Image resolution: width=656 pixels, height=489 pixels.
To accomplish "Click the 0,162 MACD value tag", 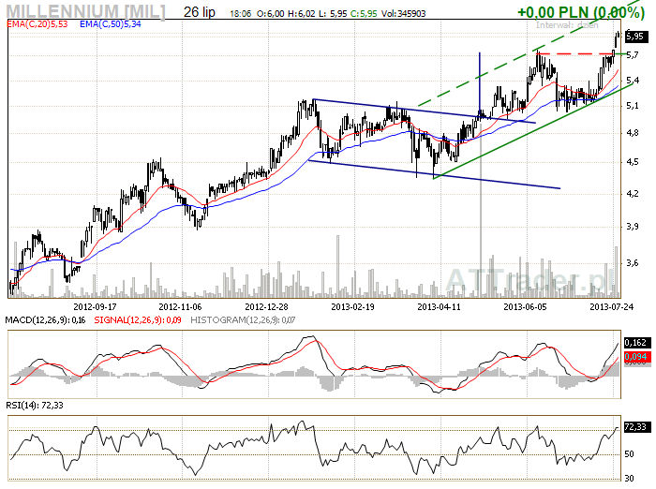I will [x=635, y=343].
